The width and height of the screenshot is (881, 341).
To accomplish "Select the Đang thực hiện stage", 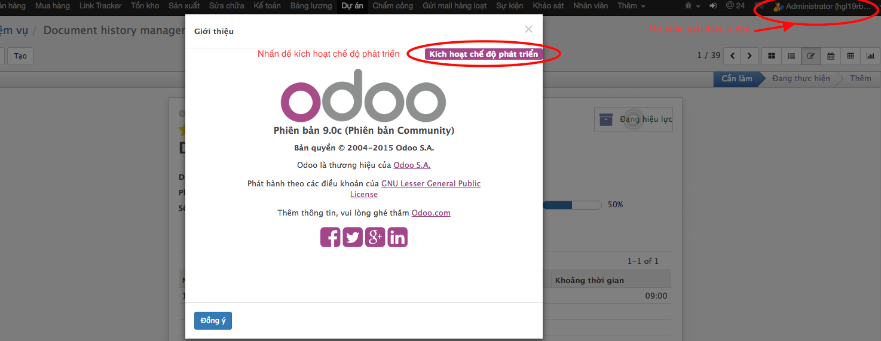I will tap(801, 79).
